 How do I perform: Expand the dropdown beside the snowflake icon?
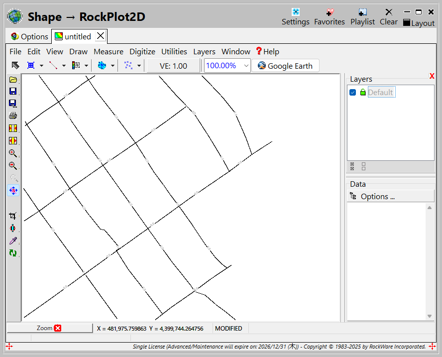coord(112,66)
